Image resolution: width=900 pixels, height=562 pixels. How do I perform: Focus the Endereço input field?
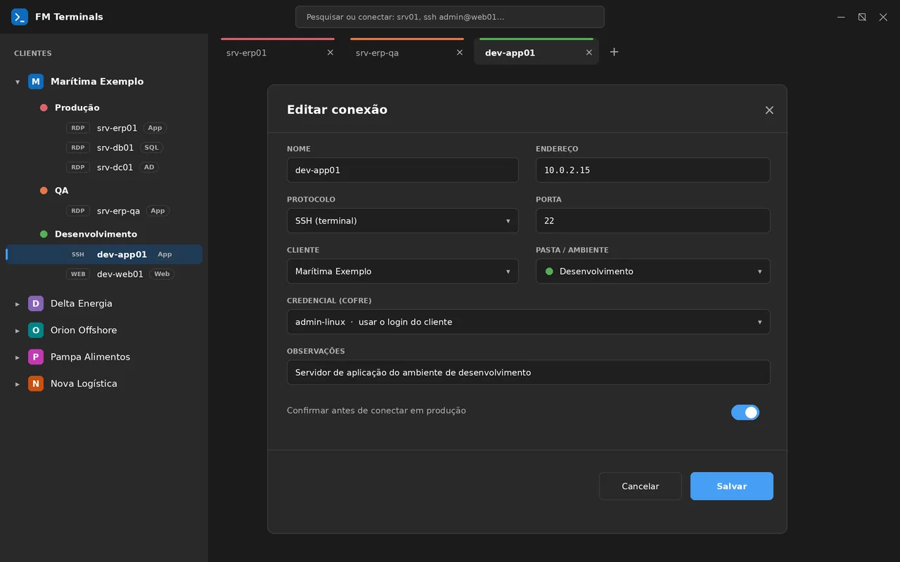653,170
